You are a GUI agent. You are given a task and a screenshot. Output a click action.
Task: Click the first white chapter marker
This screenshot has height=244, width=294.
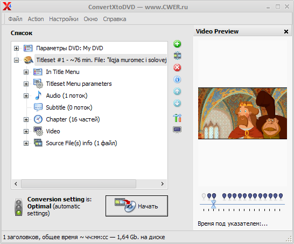coord(204,196)
